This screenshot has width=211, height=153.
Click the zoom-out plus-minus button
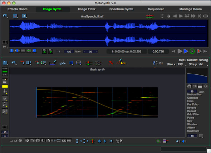coord(23,51)
